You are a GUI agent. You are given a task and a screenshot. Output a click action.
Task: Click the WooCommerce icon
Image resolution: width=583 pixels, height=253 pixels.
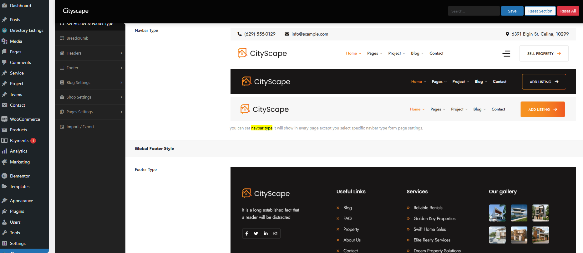[4, 119]
